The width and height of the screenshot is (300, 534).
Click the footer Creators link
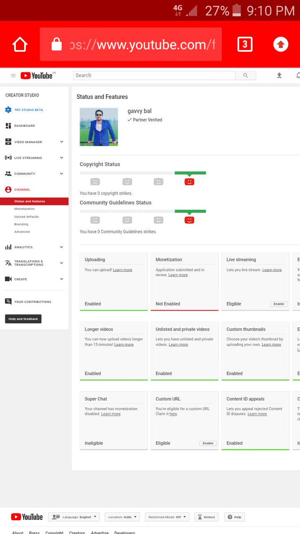77,532
